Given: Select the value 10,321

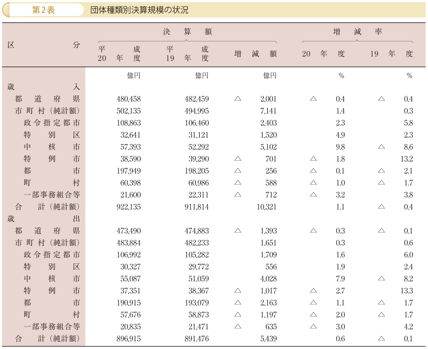Looking at the screenshot, I should coord(267,207).
